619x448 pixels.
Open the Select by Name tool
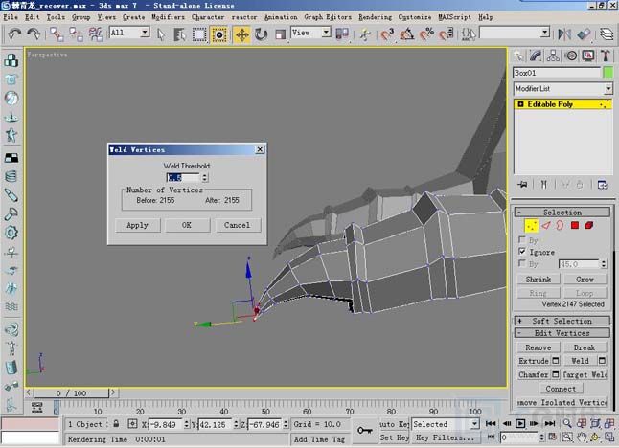[179, 34]
